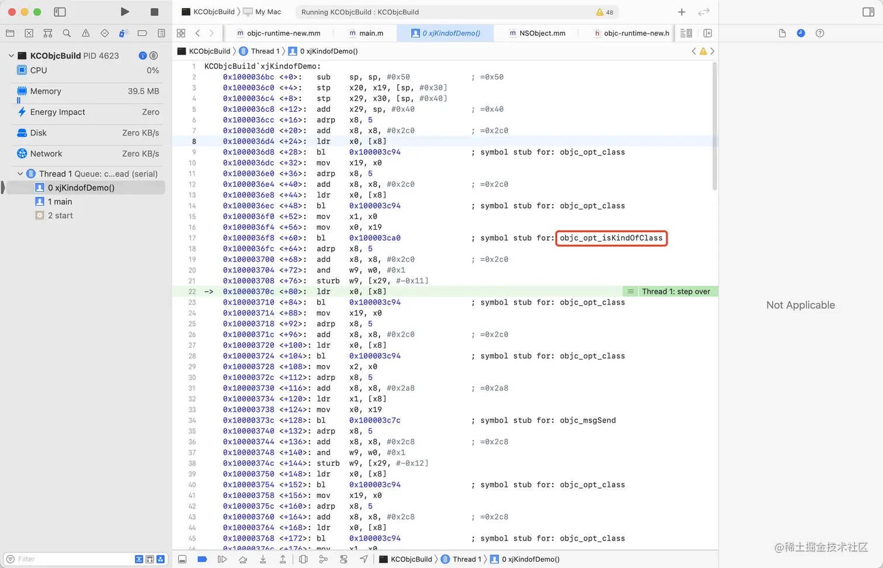Click the process view options icon beside PID
Viewport: 883px width, 568px height.
pyautogui.click(x=154, y=56)
